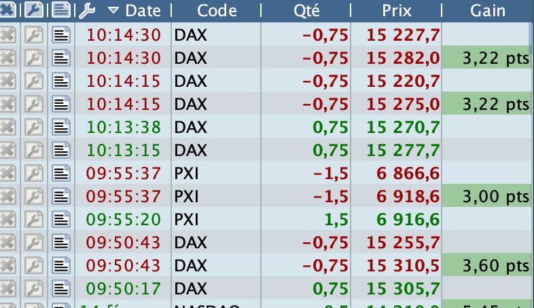
Task: Open details icon for 6 866,6 PXI row
Action: [x=62, y=173]
